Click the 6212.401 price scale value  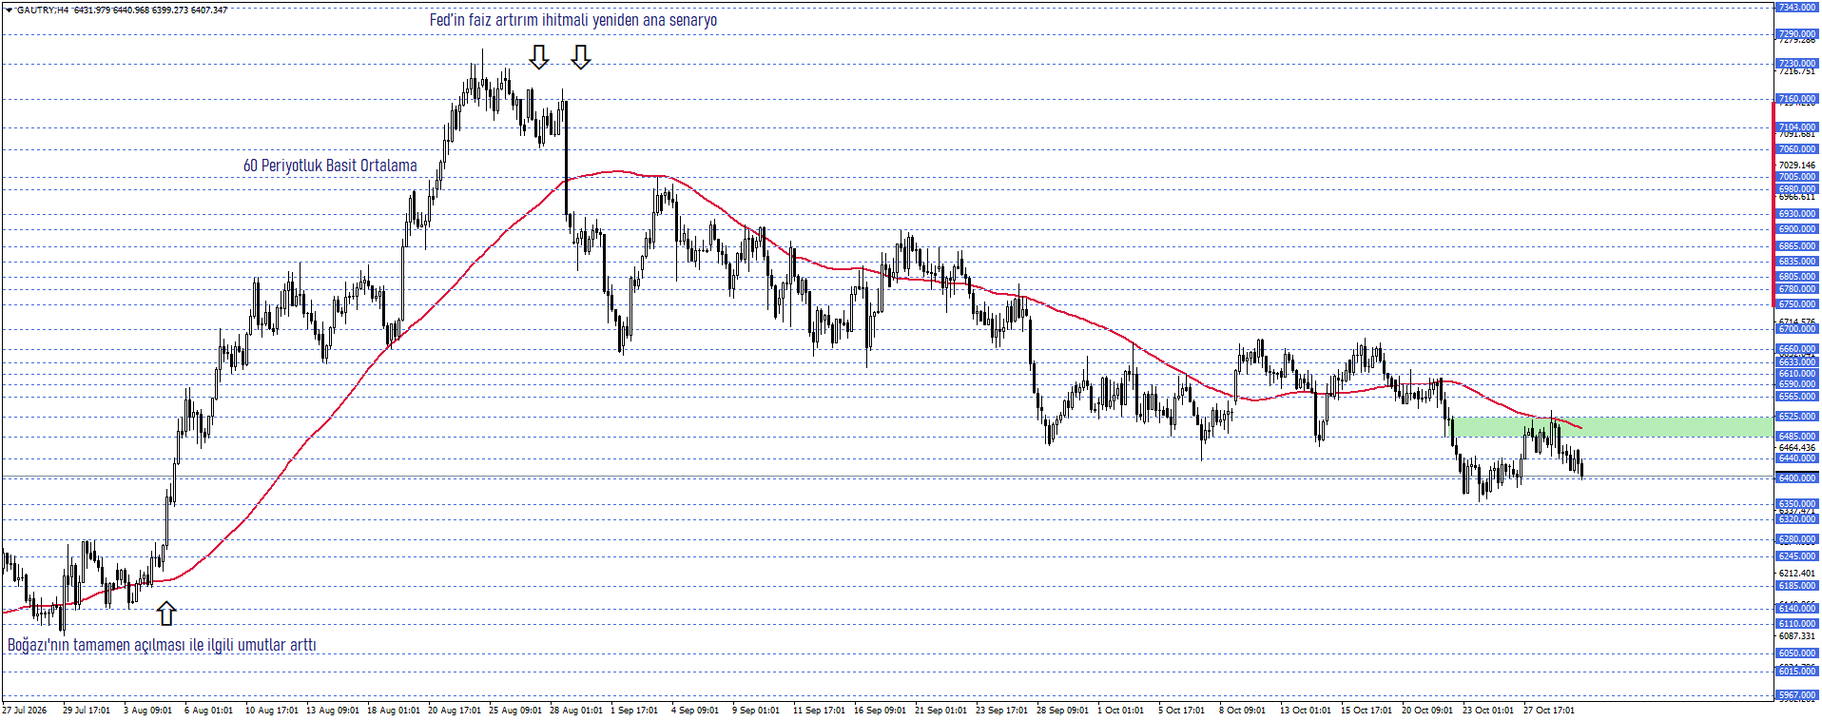pyautogui.click(x=1796, y=574)
